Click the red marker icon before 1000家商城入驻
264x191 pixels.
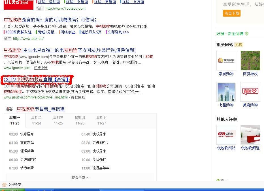(5, 32)
